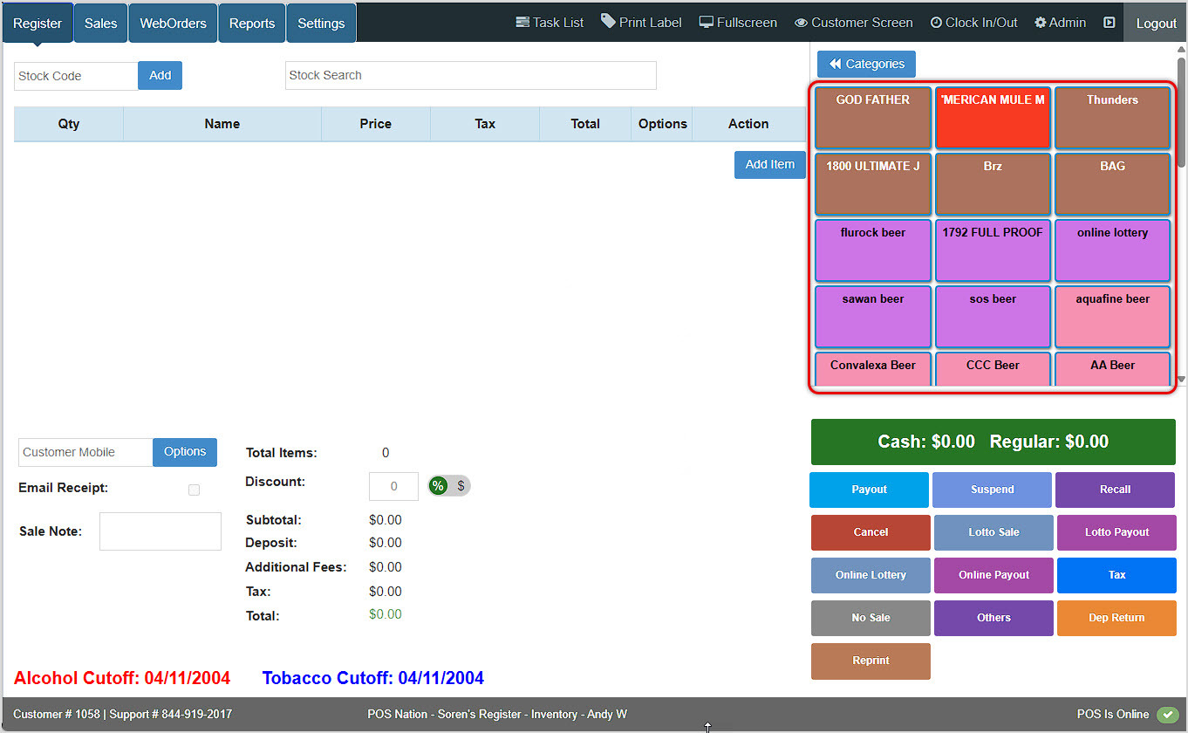Click the arrow icon beside Admin
Viewport: 1188px width, 733px height.
[x=1109, y=22]
